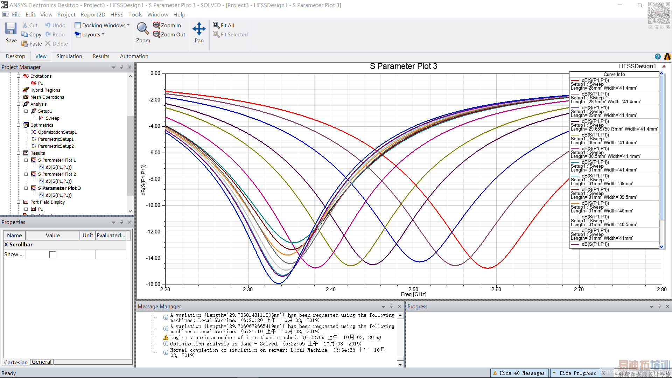Screen dimensions: 672x378
Task: Click the Zoom In icon
Action: click(156, 25)
